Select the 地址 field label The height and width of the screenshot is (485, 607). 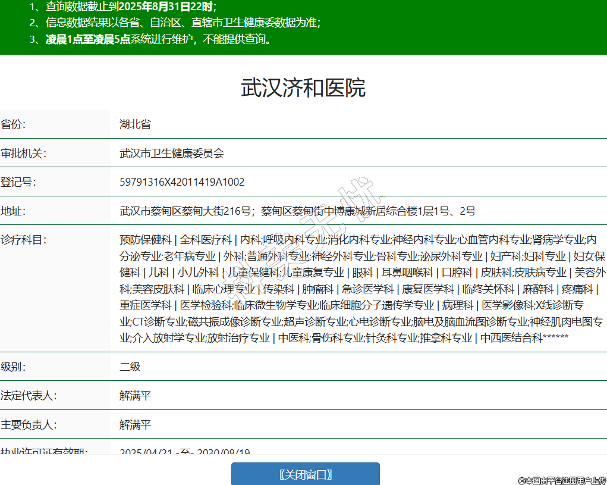14,211
